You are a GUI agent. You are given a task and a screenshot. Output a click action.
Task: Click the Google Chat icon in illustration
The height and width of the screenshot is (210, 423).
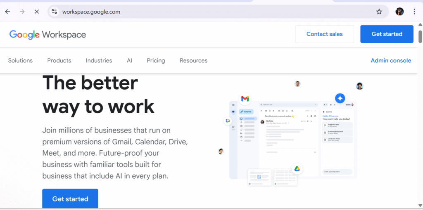[228, 121]
